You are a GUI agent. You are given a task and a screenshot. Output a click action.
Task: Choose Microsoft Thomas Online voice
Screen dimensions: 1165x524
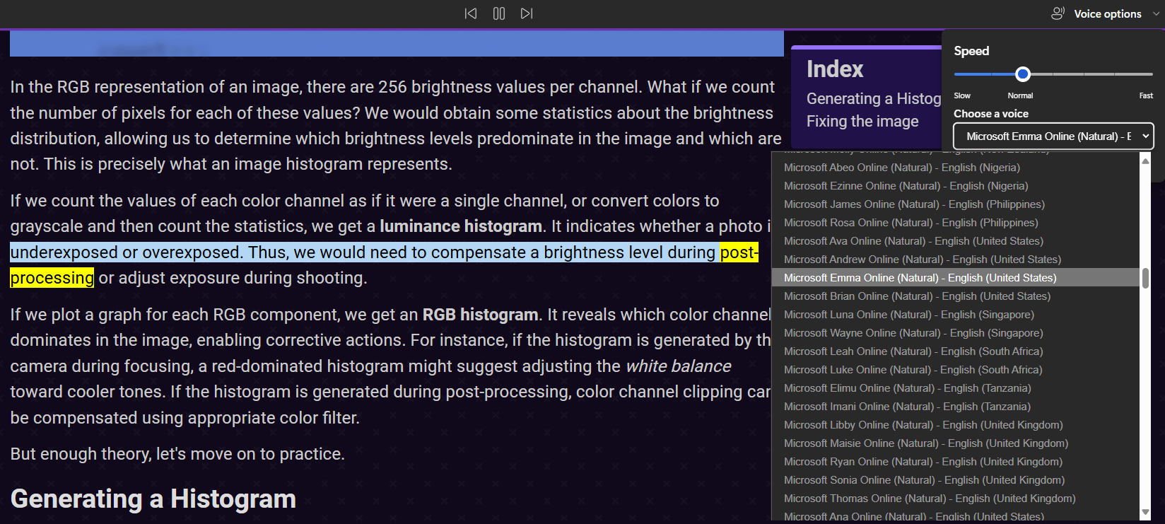pyautogui.click(x=930, y=499)
